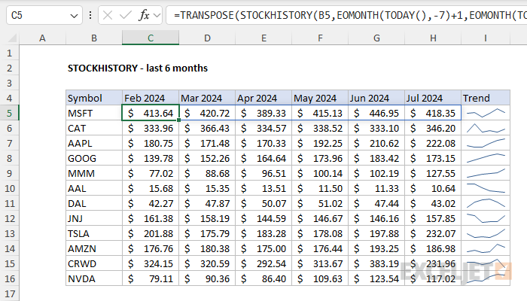This screenshot has height=301, width=527.
Task: Select the CAT symbol cell
Action: [x=94, y=128]
